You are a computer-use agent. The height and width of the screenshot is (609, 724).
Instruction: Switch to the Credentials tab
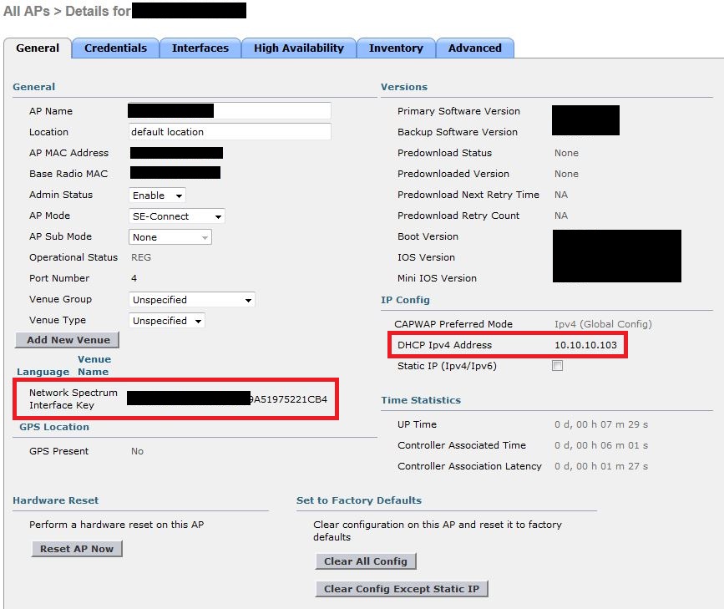click(115, 48)
